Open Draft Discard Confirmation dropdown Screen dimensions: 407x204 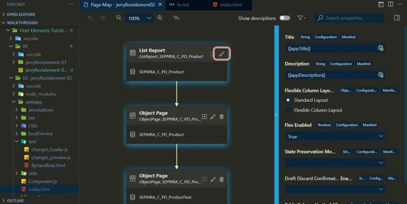pos(335,189)
